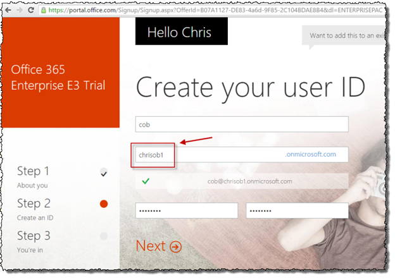395x280 pixels.
Task: Click the cob@chrisob1.onmicrosoft.com text
Action: 249,181
